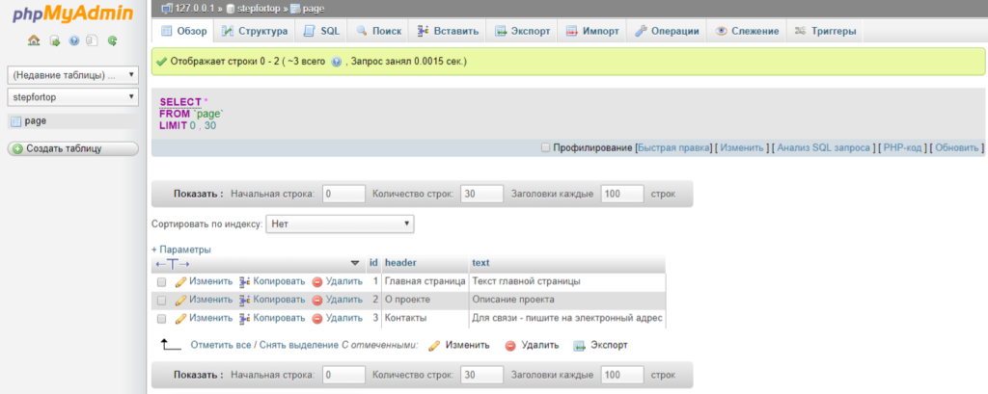
Task: Tick the checkbox for row 'Контакты'
Action: tap(162, 319)
